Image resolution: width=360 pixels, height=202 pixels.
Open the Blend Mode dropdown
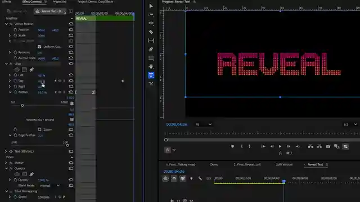50,186
